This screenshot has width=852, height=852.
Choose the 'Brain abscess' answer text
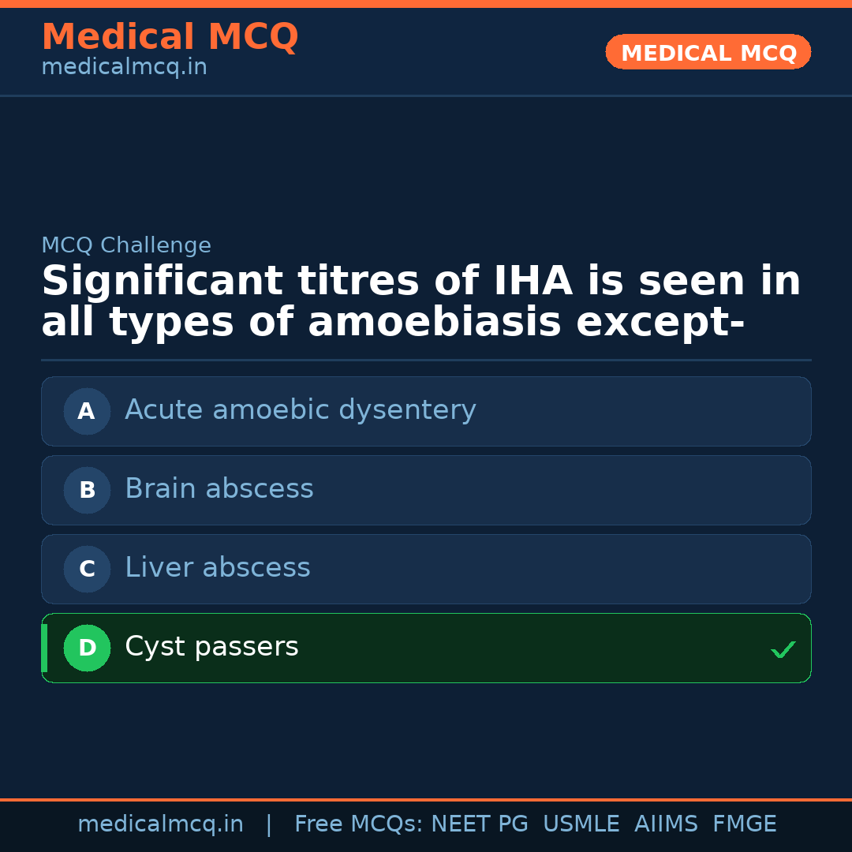pyautogui.click(x=219, y=489)
